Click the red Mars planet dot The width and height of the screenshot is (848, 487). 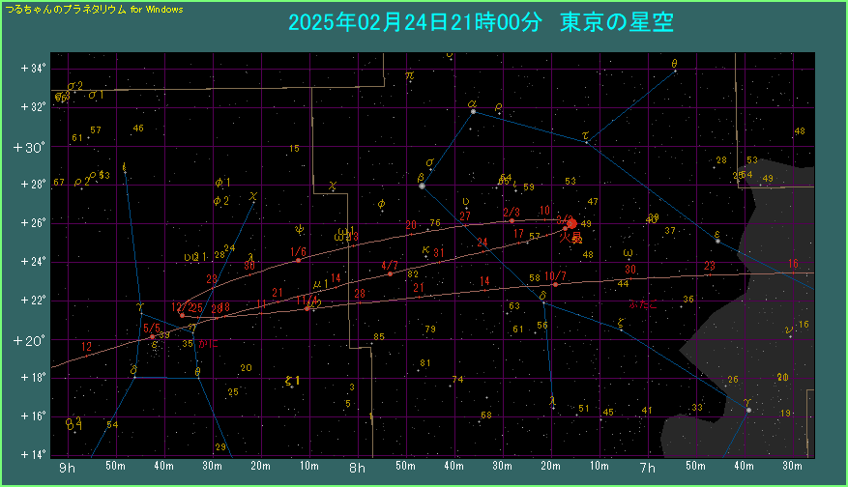tap(570, 223)
